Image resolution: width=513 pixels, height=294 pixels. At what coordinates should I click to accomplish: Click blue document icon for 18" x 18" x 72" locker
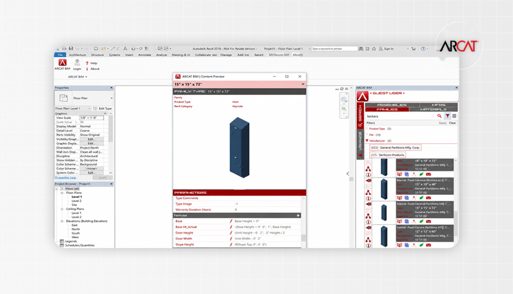click(407, 174)
